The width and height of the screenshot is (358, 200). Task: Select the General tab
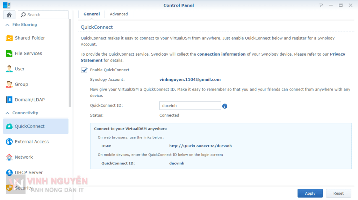(x=92, y=14)
